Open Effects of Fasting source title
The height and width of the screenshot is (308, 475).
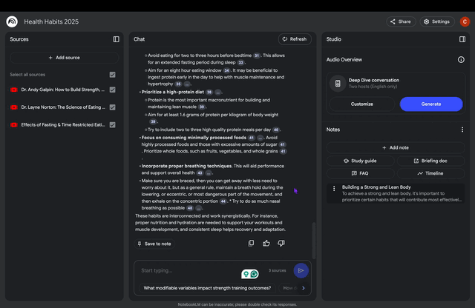coord(63,125)
